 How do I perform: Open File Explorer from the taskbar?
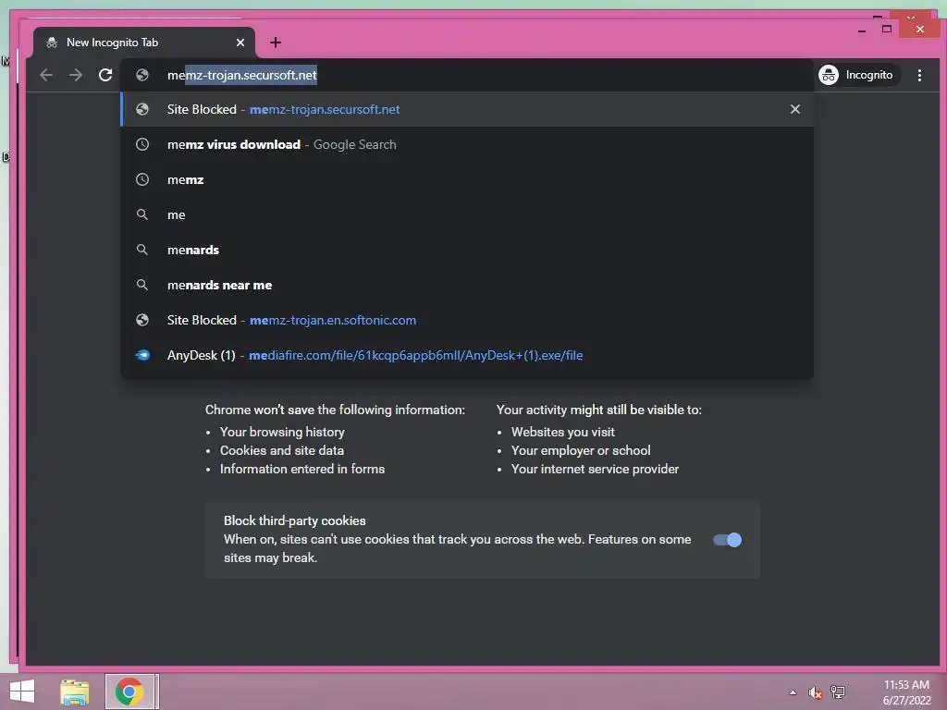tap(75, 692)
